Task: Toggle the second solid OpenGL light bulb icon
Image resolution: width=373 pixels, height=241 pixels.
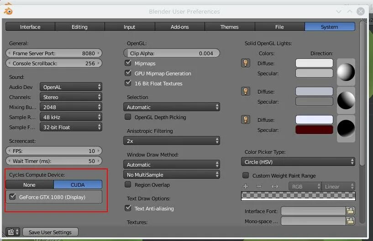Action: pos(246,91)
